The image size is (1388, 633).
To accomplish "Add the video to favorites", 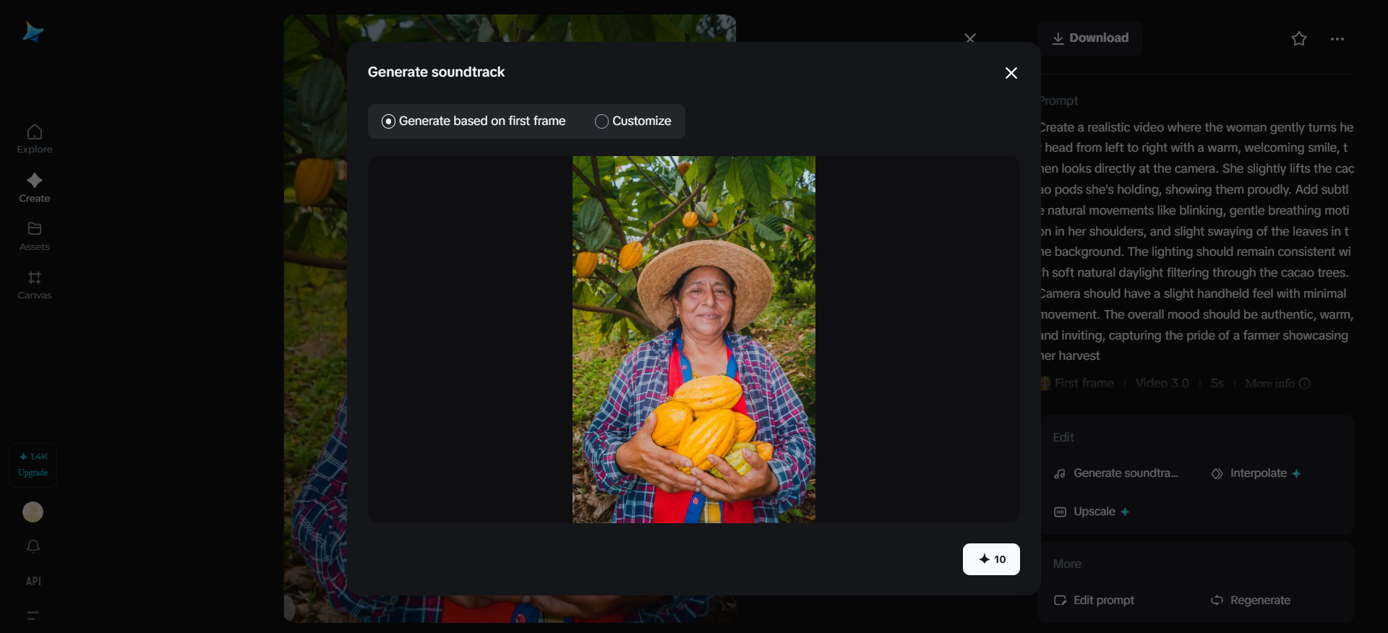I will [x=1299, y=39].
